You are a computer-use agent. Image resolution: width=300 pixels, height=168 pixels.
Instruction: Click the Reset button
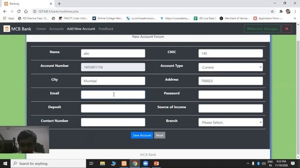click(159, 135)
